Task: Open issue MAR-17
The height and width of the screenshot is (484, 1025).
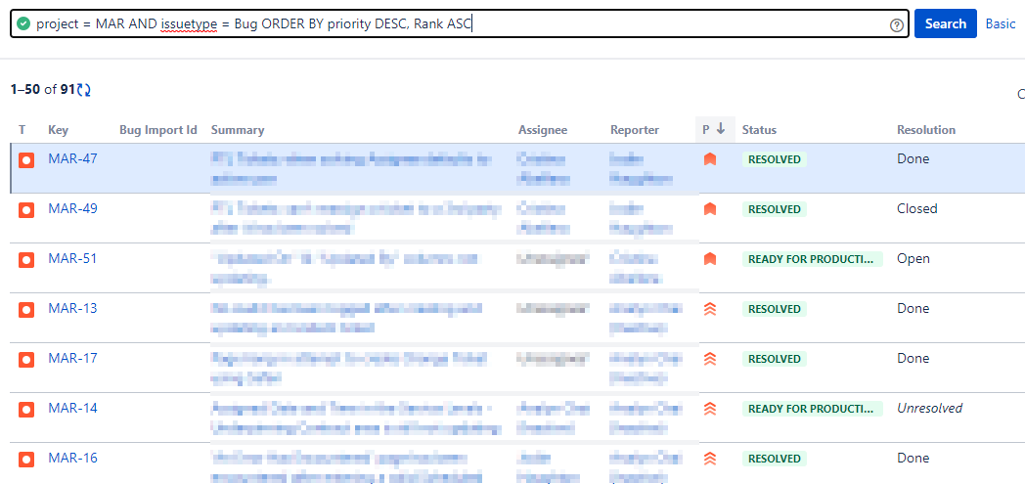Action: [x=72, y=358]
